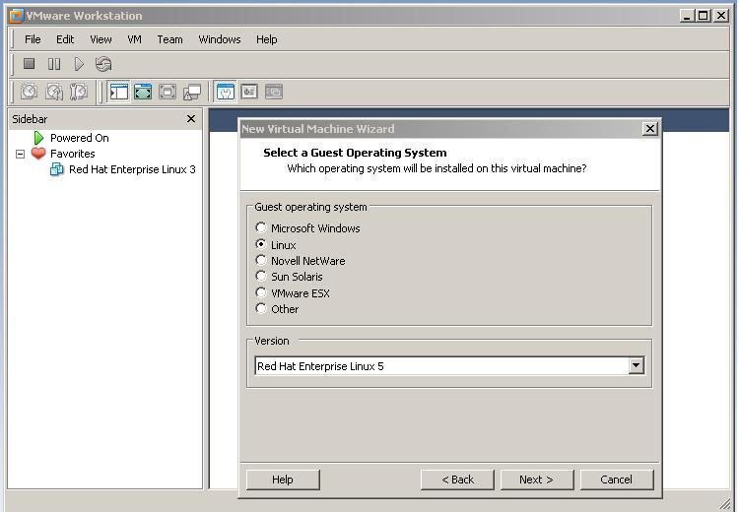Viewport: 739px width, 512px height.
Task: Click the Revert to Snapshot icon
Action: (54, 92)
